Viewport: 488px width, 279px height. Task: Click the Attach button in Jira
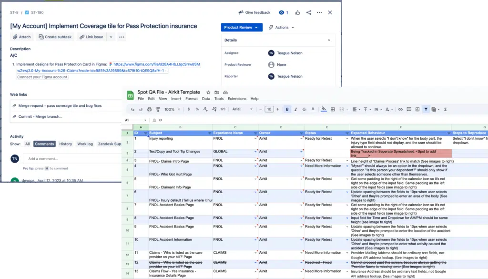(x=22, y=37)
